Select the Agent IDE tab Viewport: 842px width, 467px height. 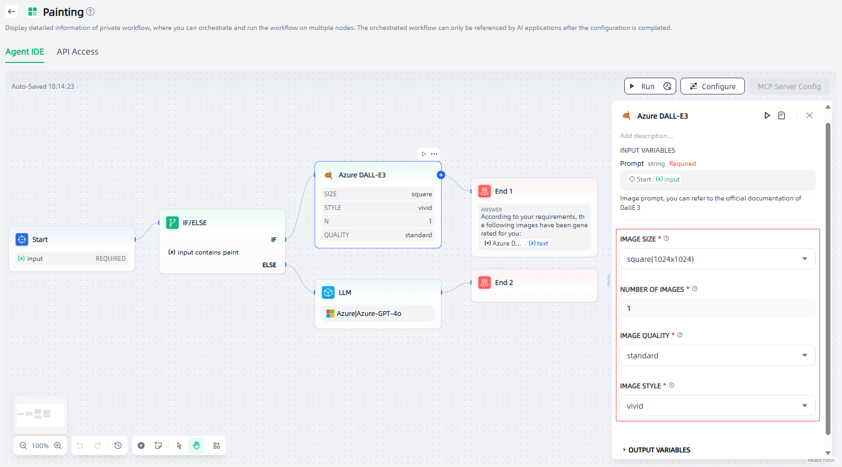25,51
